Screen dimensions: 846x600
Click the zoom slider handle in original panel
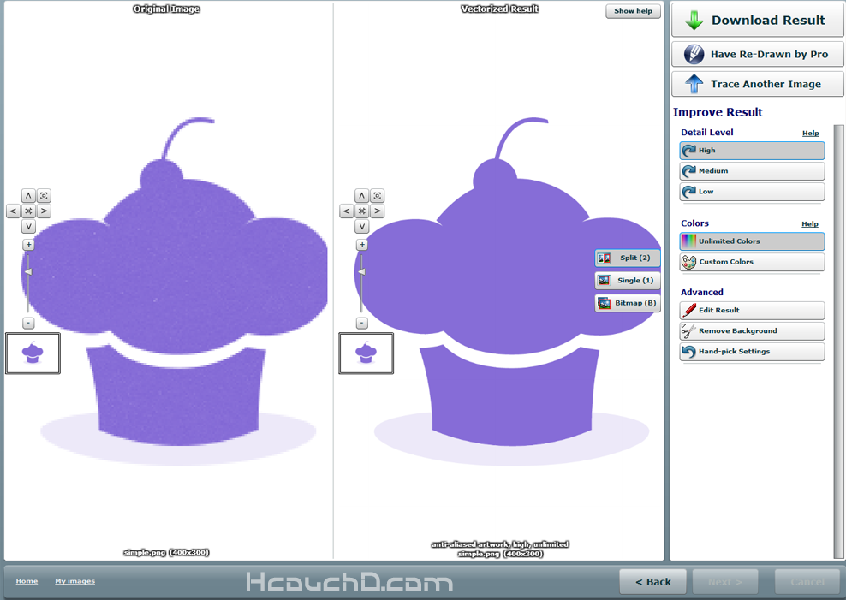[27, 272]
